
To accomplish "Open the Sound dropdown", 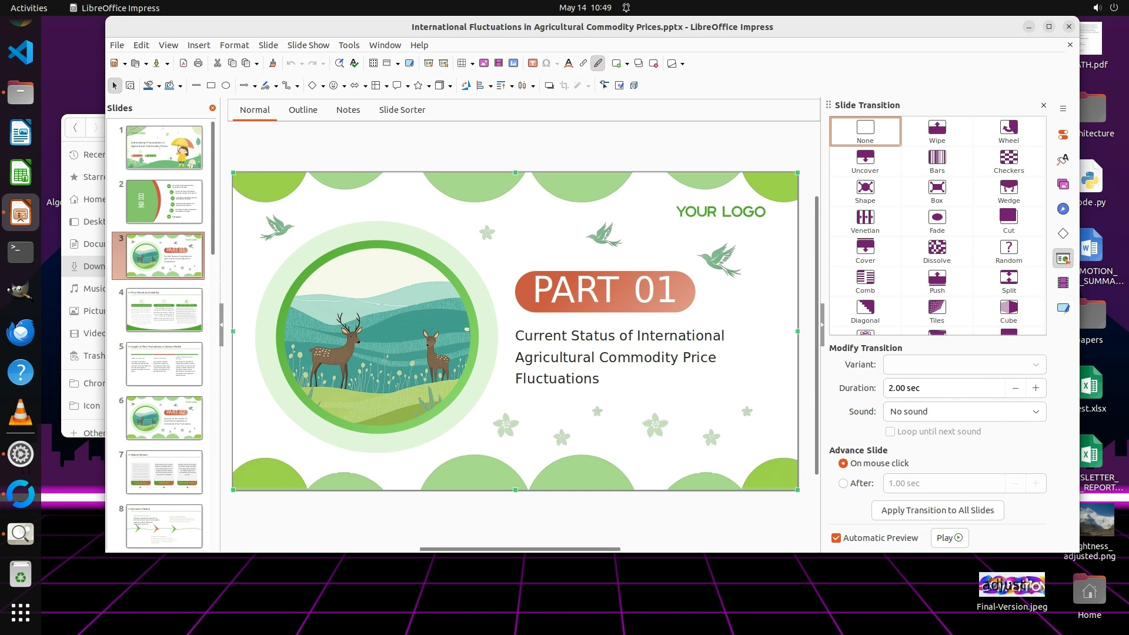I will click(964, 412).
